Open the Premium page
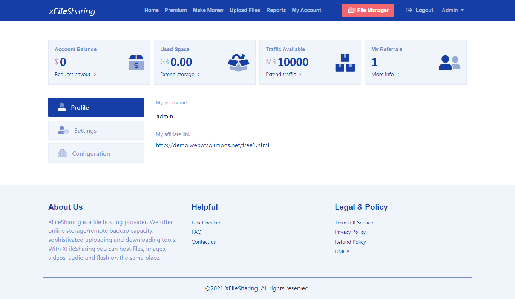Image resolution: width=515 pixels, height=299 pixels. [x=176, y=11]
